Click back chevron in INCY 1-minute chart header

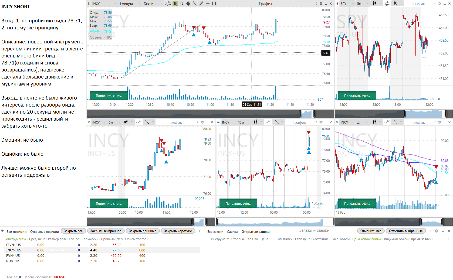tap(316, 4)
